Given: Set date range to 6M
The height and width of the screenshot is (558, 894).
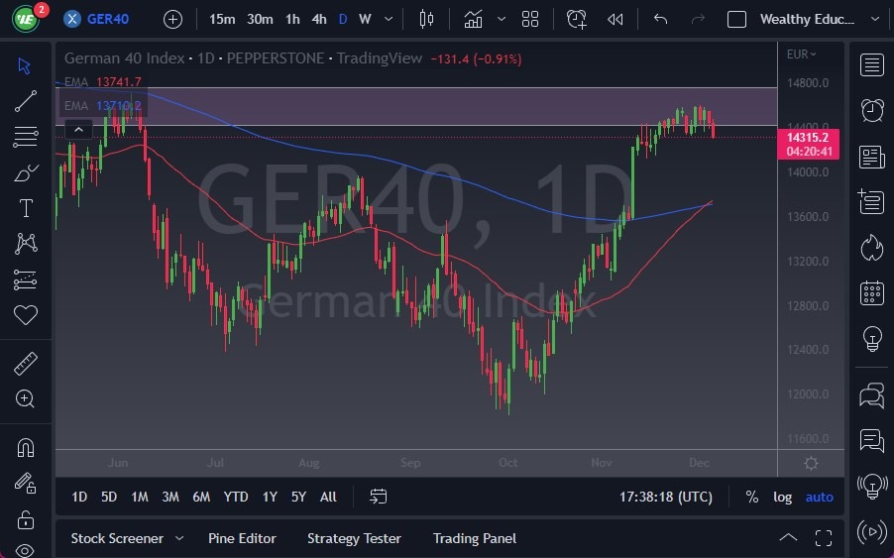Looking at the screenshot, I should (x=201, y=497).
